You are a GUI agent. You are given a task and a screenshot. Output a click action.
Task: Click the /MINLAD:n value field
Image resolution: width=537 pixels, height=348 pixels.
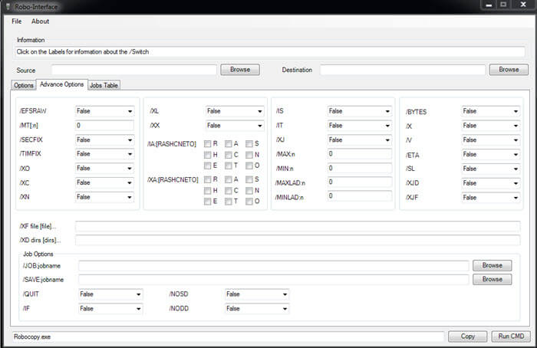(360, 195)
